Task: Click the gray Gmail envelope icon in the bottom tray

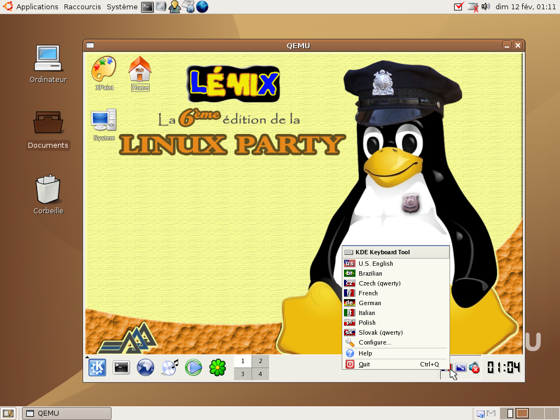Action: click(x=491, y=413)
